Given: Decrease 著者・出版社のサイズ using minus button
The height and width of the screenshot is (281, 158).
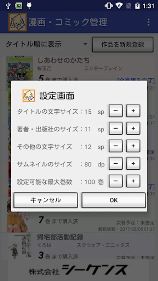Looking at the screenshot, I should [116, 129].
